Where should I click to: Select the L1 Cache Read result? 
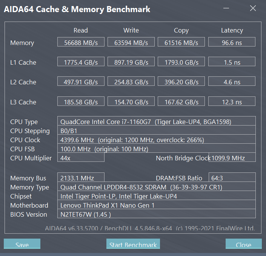(x=81, y=62)
